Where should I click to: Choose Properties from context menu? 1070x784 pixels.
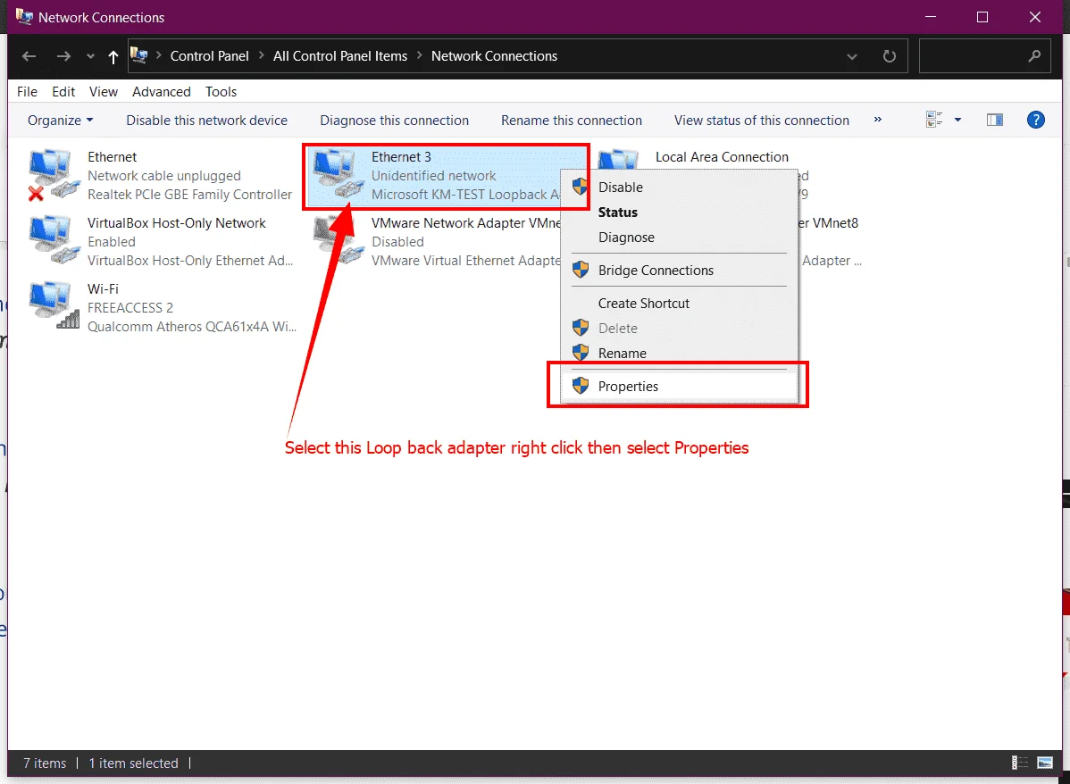click(679, 387)
